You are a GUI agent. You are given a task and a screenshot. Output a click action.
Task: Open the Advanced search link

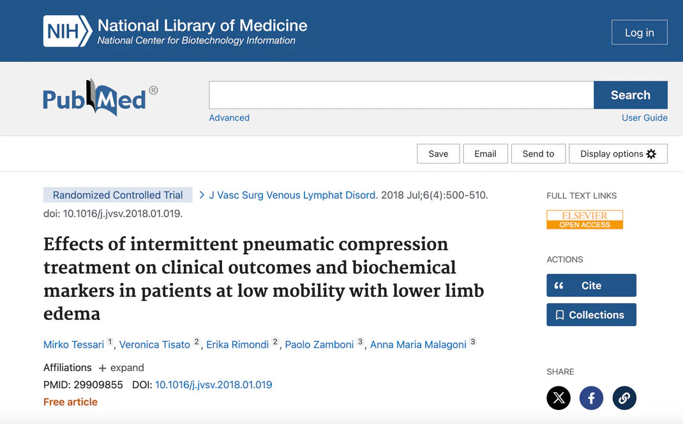[229, 118]
